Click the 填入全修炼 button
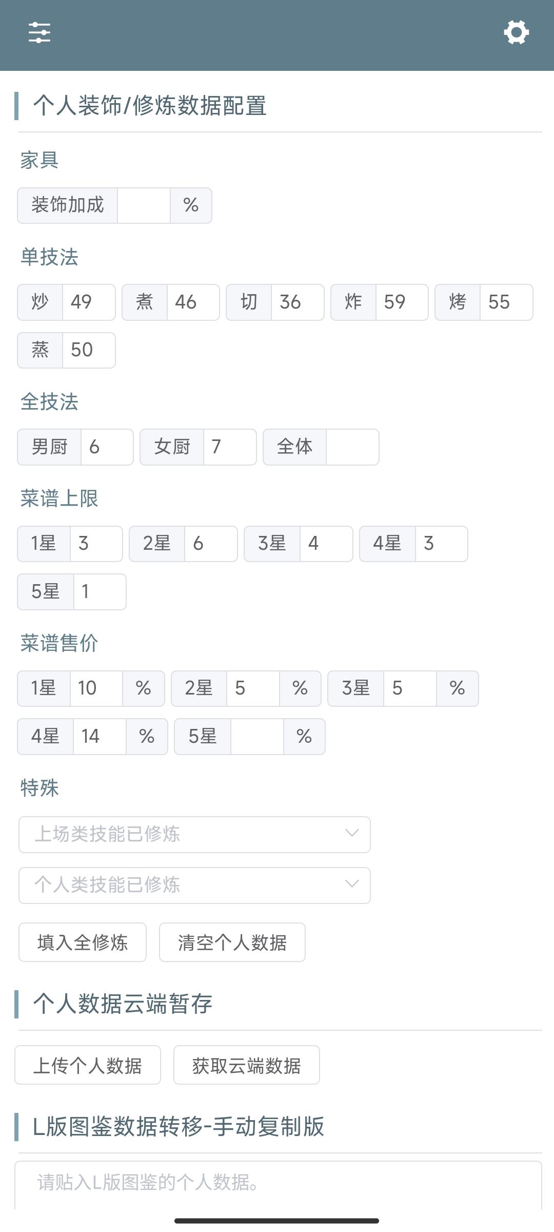The height and width of the screenshot is (1232, 554). click(83, 942)
